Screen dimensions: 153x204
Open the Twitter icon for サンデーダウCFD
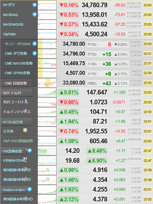(x=34, y=44)
